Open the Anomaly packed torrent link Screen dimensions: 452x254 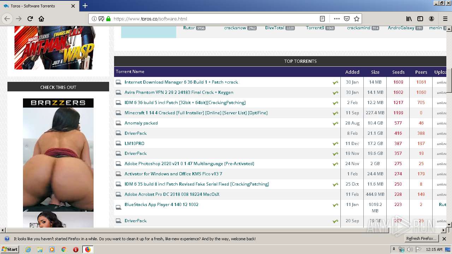pyautogui.click(x=141, y=123)
